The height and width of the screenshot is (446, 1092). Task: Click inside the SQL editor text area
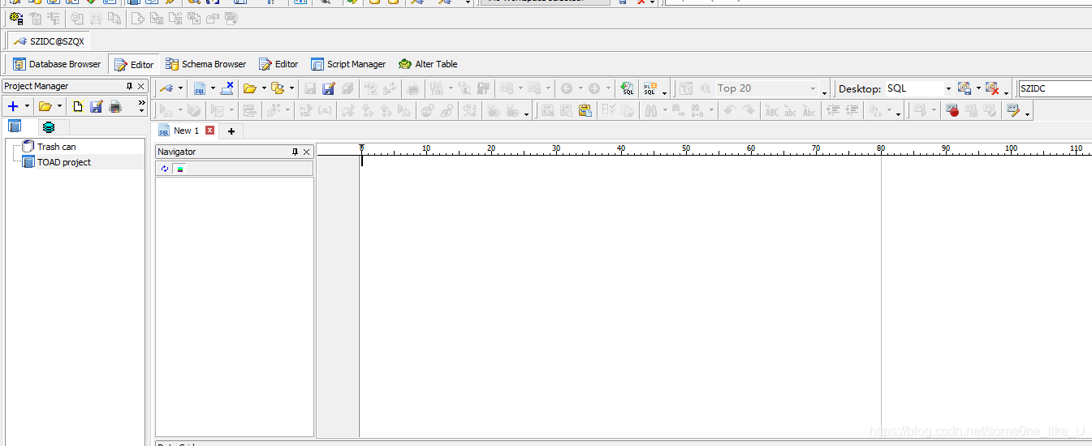[725, 296]
